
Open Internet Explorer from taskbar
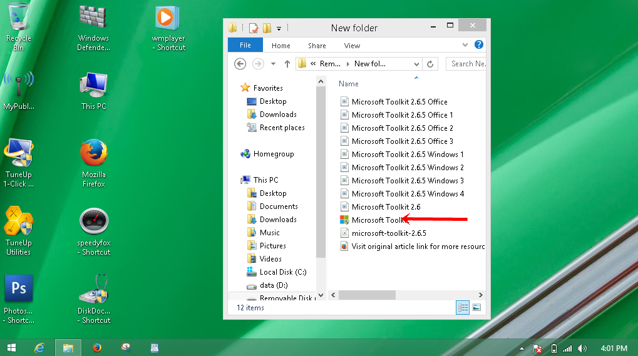[x=39, y=348]
